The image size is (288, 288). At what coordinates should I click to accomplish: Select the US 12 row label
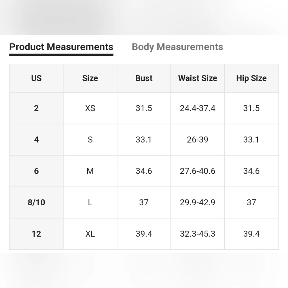click(x=36, y=234)
